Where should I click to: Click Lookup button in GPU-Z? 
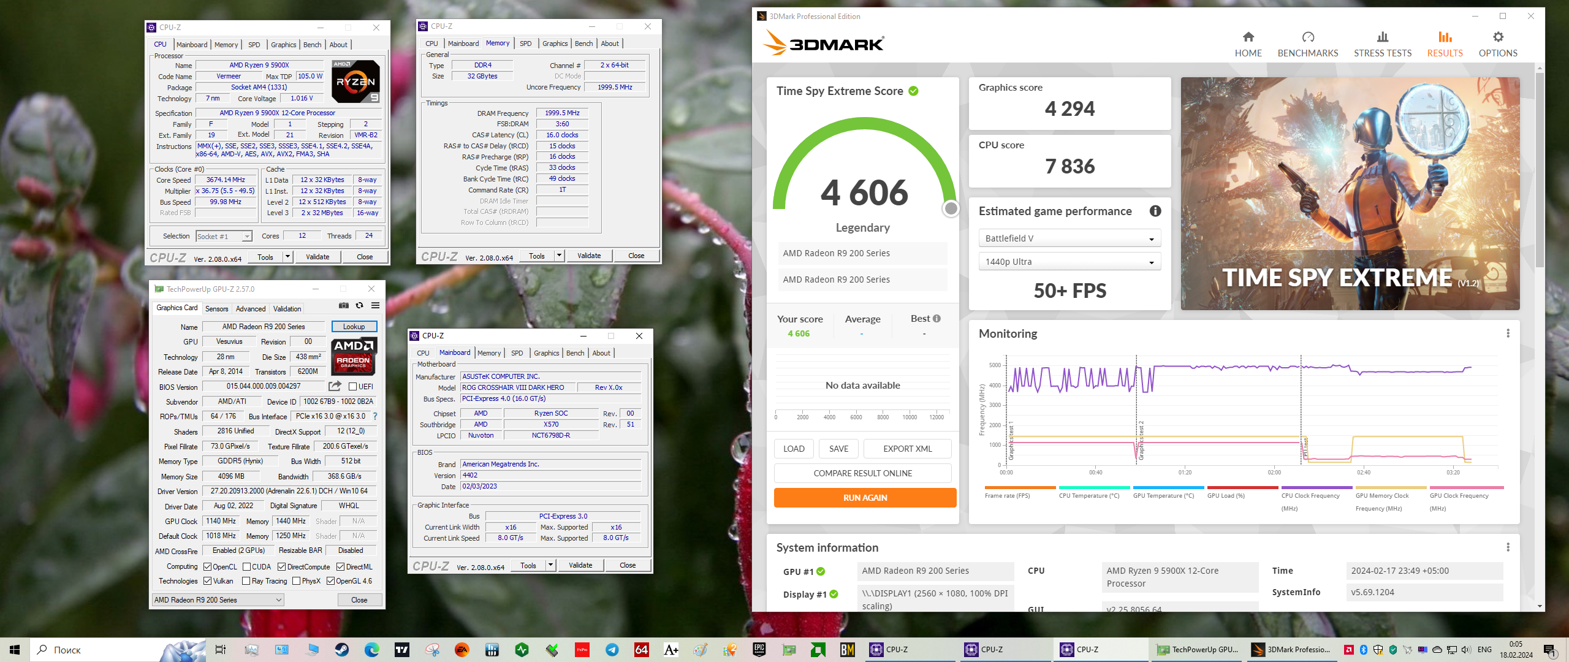(354, 327)
